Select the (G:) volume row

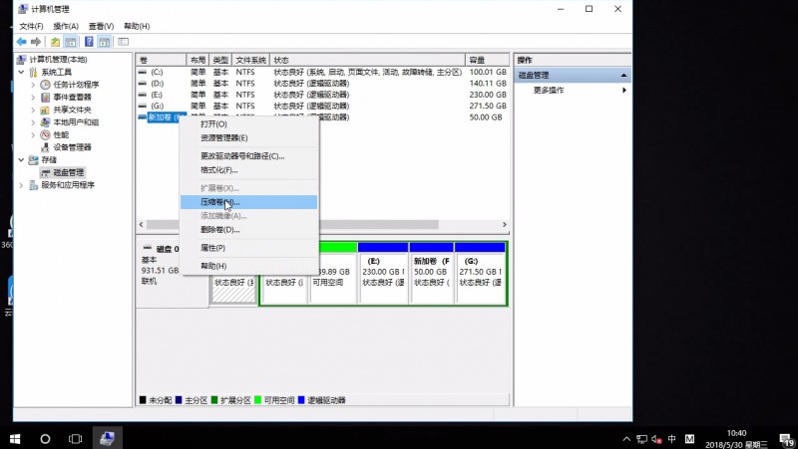[x=322, y=106]
